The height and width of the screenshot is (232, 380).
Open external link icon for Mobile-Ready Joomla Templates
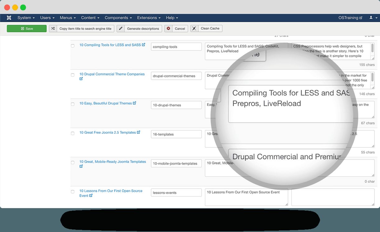(81, 166)
